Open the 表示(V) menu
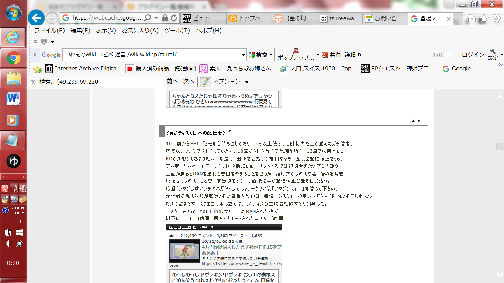 [106, 31]
